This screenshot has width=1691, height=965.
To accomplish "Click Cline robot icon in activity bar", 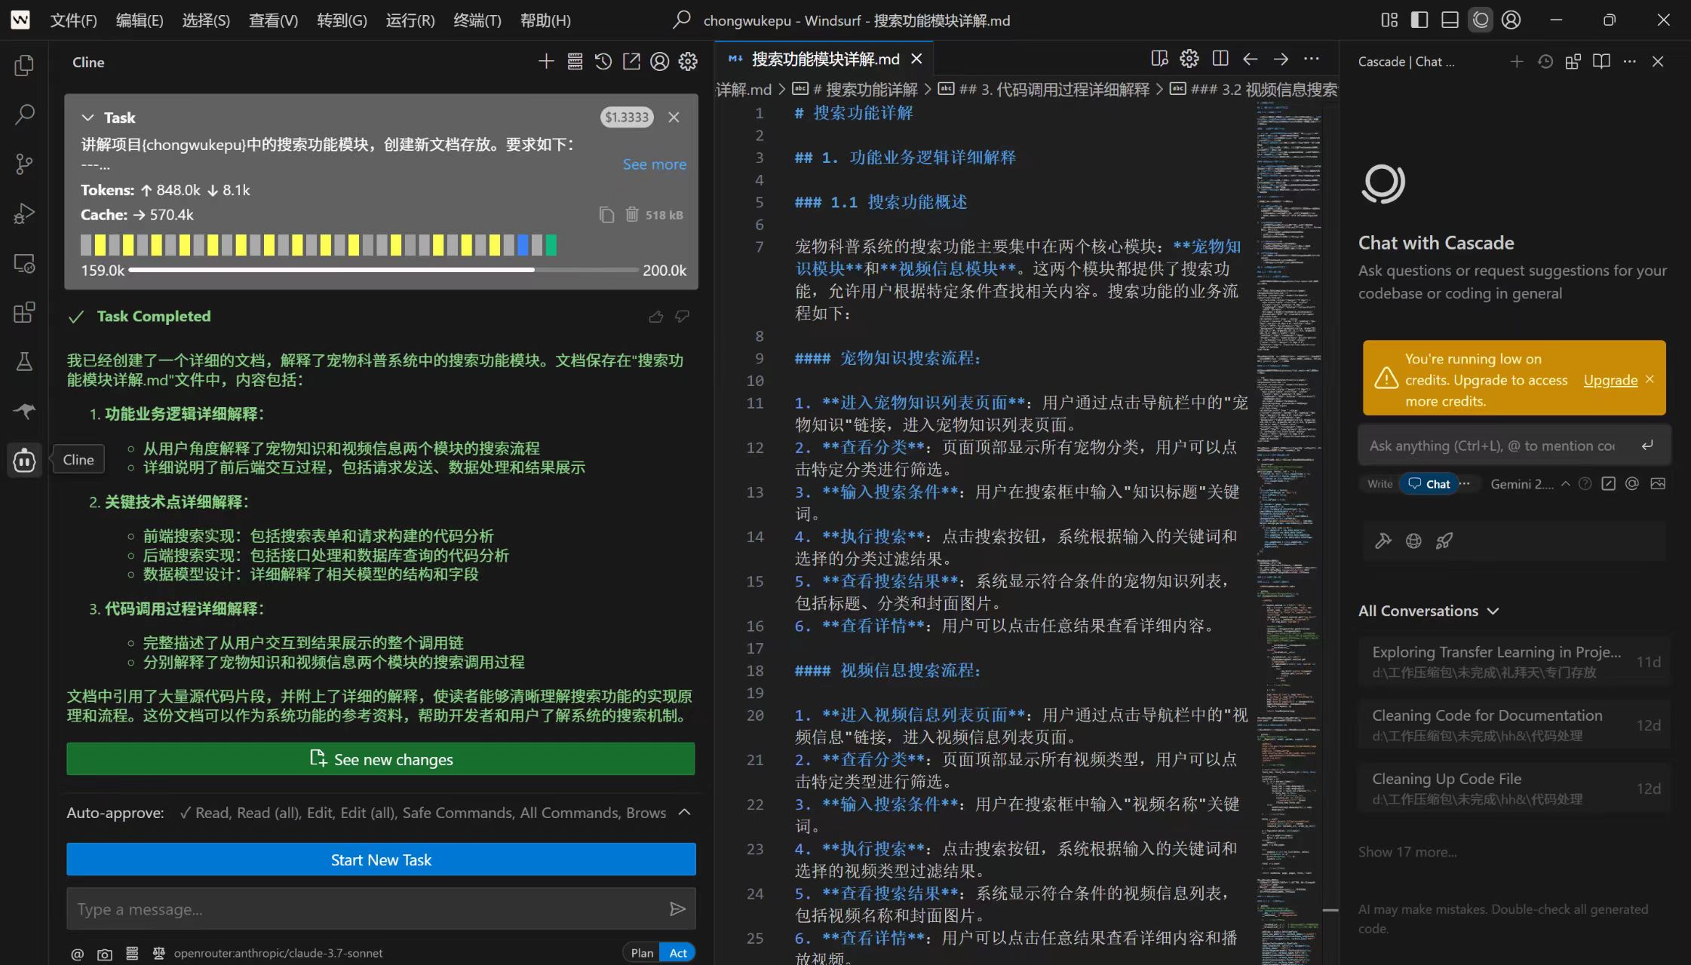I will 24,459.
